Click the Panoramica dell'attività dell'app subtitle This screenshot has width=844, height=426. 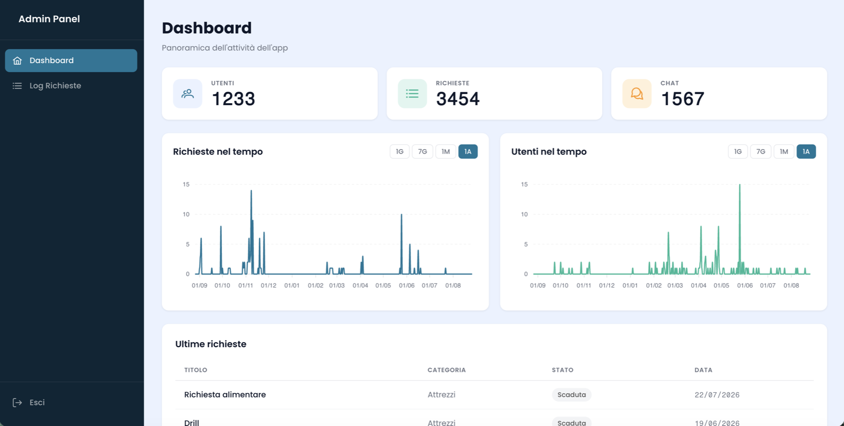click(x=225, y=48)
